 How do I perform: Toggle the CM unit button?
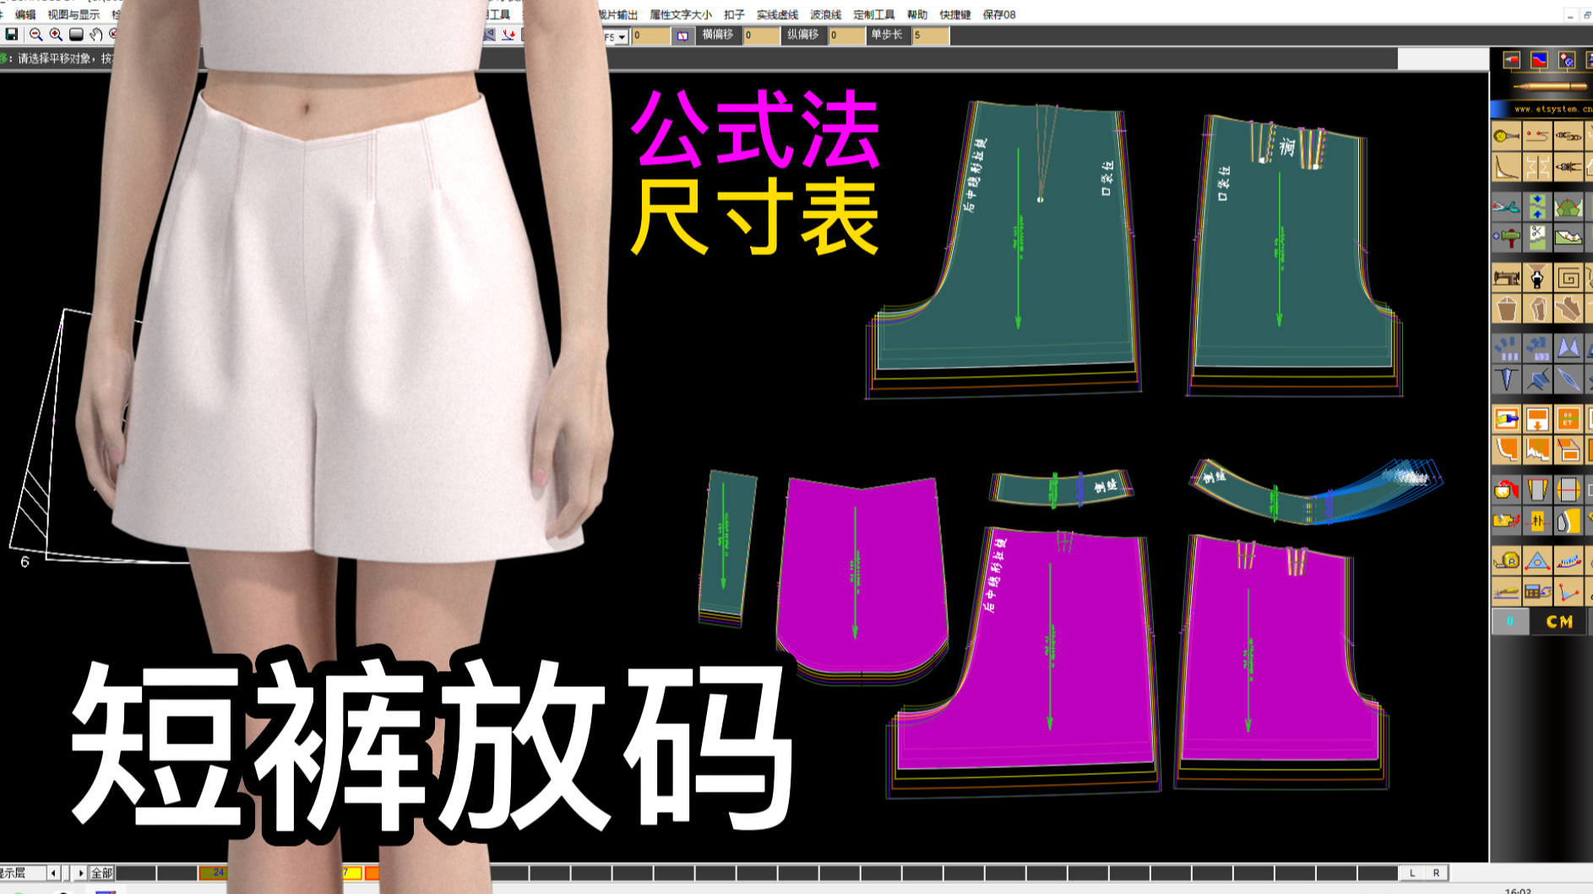coord(1559,622)
